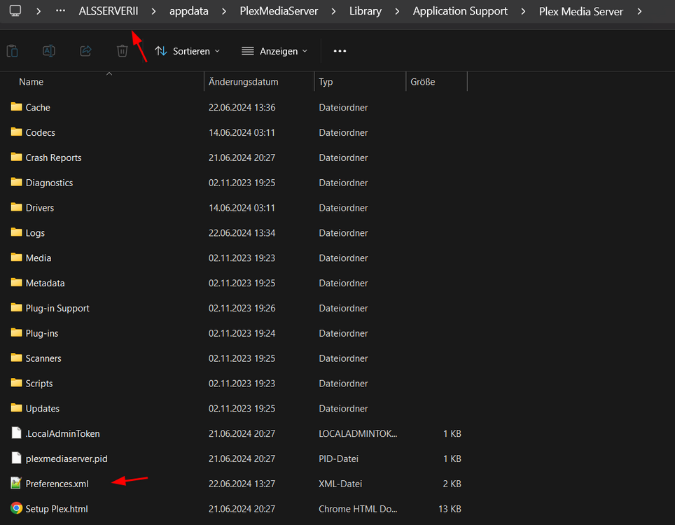Select the .LocalAdminToken file icon
This screenshot has height=525, width=675.
point(16,433)
